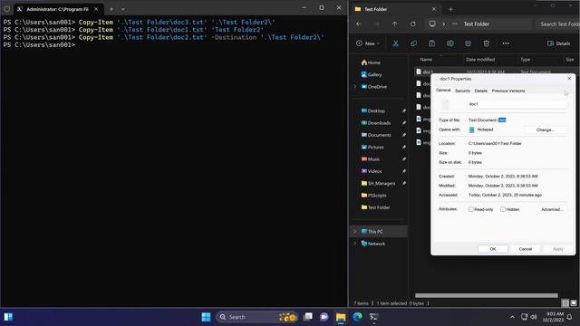Open the New item dropdown
The width and height of the screenshot is (580, 326).
click(x=368, y=43)
